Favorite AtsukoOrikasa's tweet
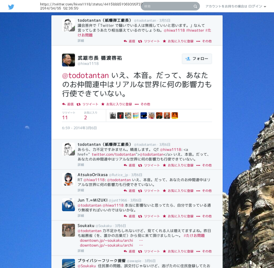Image resolution: width=274 pixels, height=268 pixels. [178, 191]
